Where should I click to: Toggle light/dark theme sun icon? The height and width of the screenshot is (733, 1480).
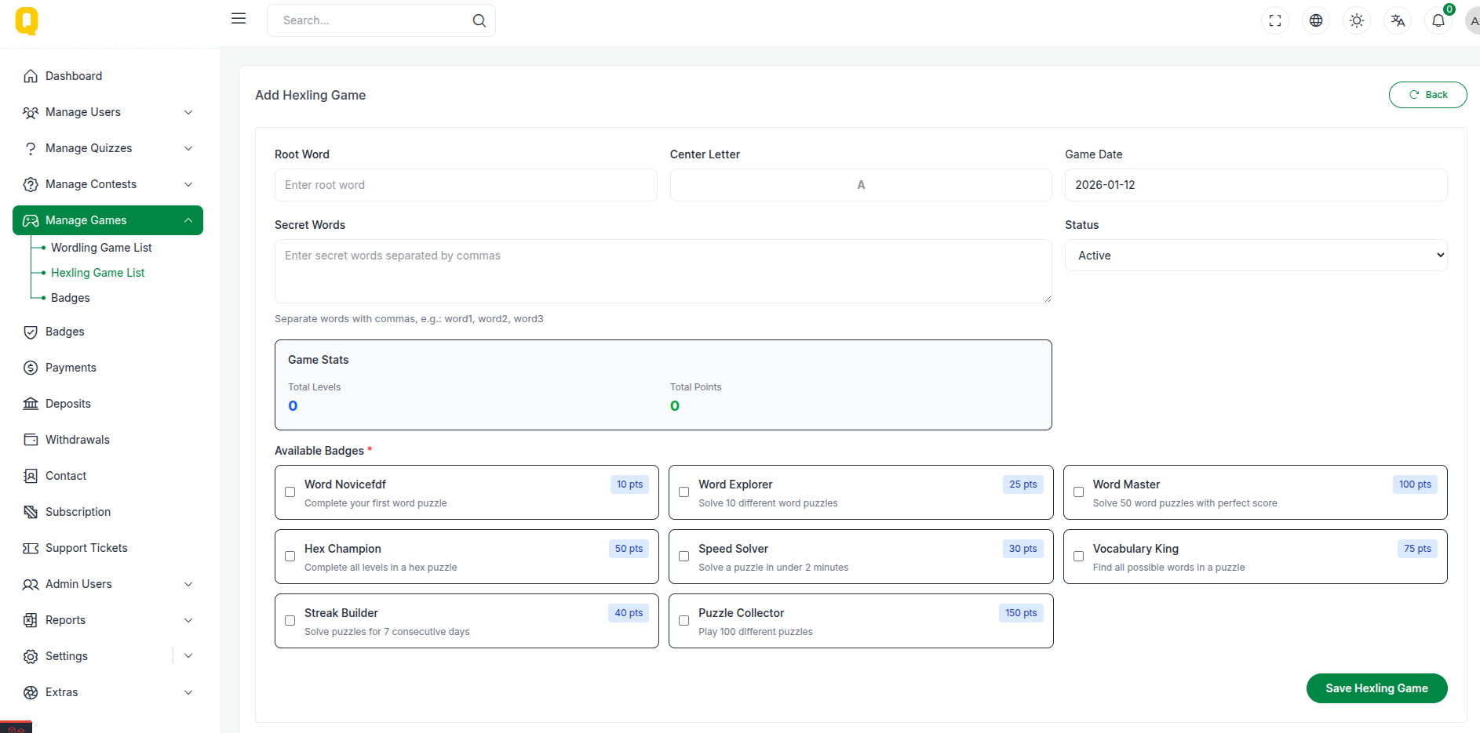(x=1357, y=21)
